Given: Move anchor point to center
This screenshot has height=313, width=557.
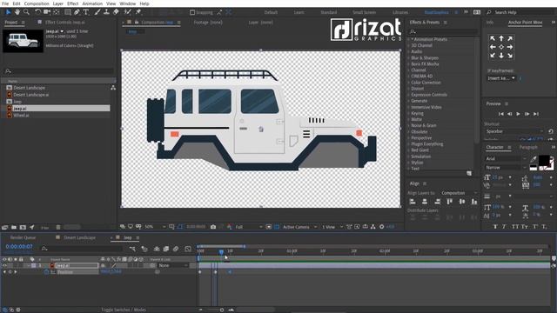Looking at the screenshot, I should tap(501, 47).
